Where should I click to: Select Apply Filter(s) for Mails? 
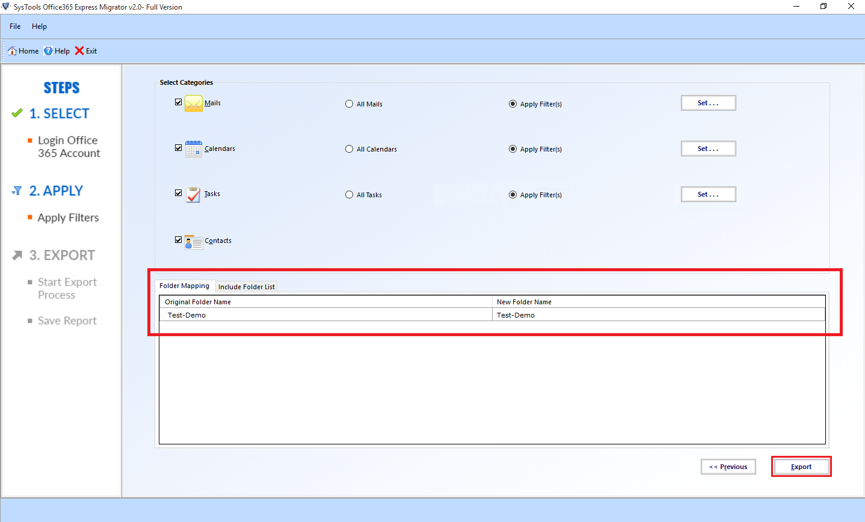[x=513, y=104]
